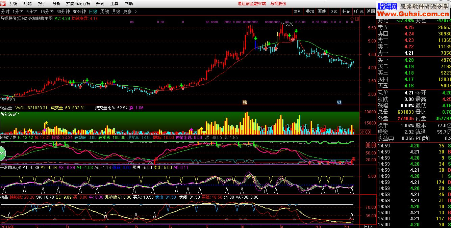This screenshot has height=228, width=451.
Task: Select the 5分钟 period tab
Action: point(32,11)
